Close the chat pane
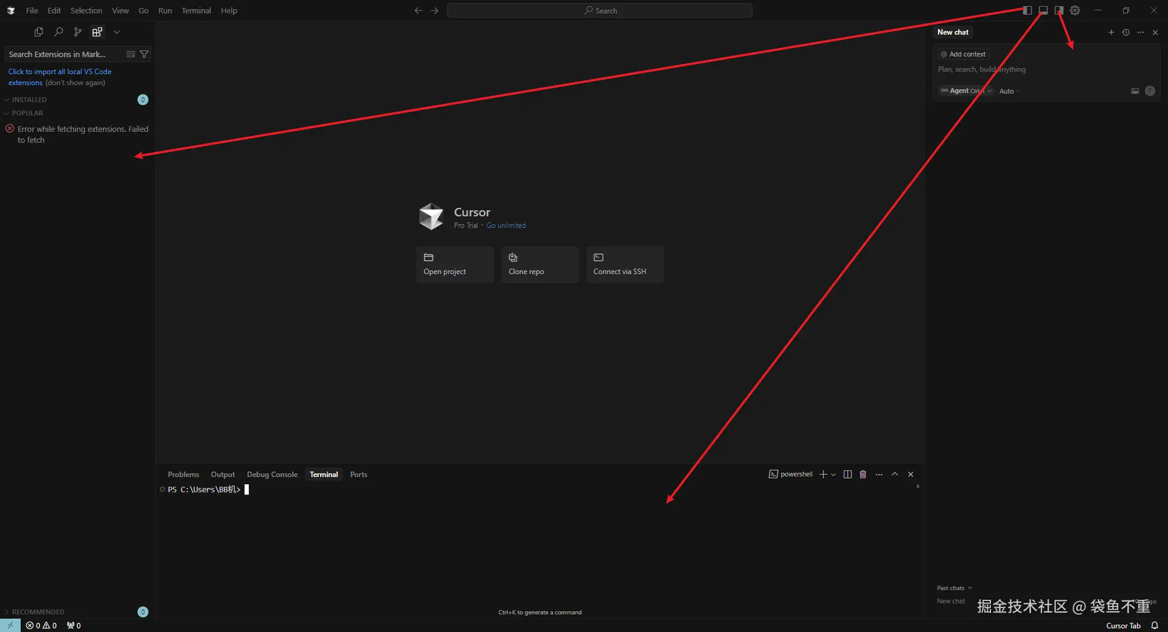Screen dimensions: 1168x632 click(1155, 32)
